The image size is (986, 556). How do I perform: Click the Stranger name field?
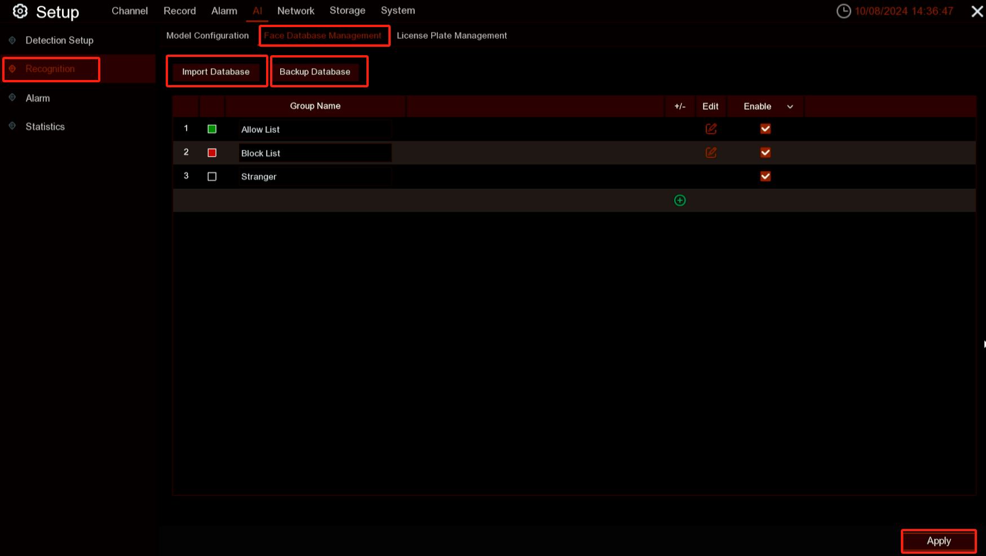[x=315, y=176]
